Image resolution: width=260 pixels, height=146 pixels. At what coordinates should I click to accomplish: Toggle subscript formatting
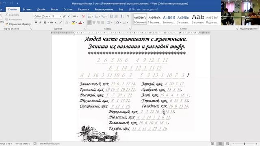point(56,22)
